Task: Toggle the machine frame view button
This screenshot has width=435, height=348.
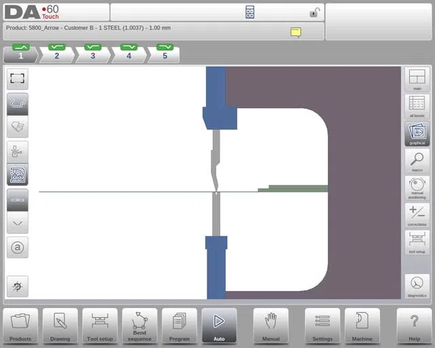Action: point(18,175)
